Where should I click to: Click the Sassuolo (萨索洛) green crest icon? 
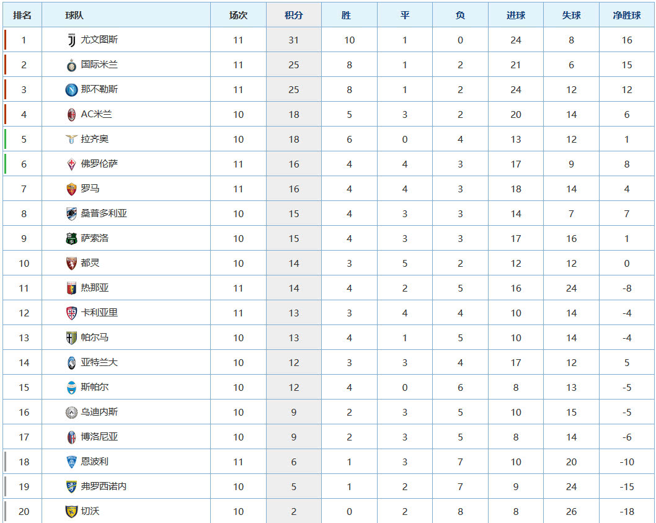(71, 238)
